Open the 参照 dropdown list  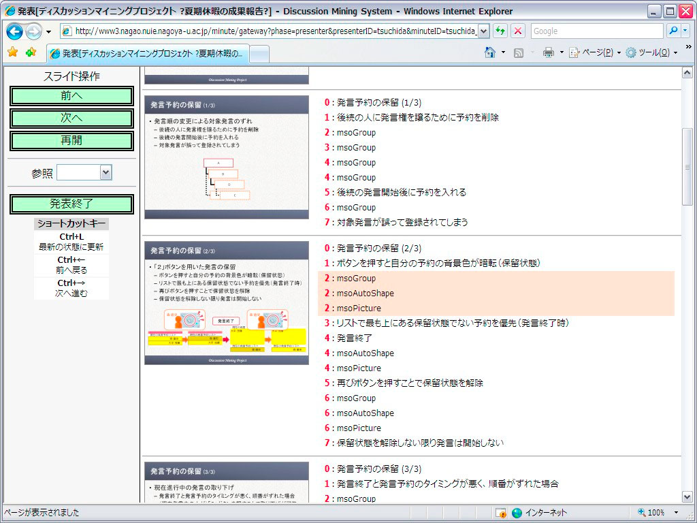(84, 172)
